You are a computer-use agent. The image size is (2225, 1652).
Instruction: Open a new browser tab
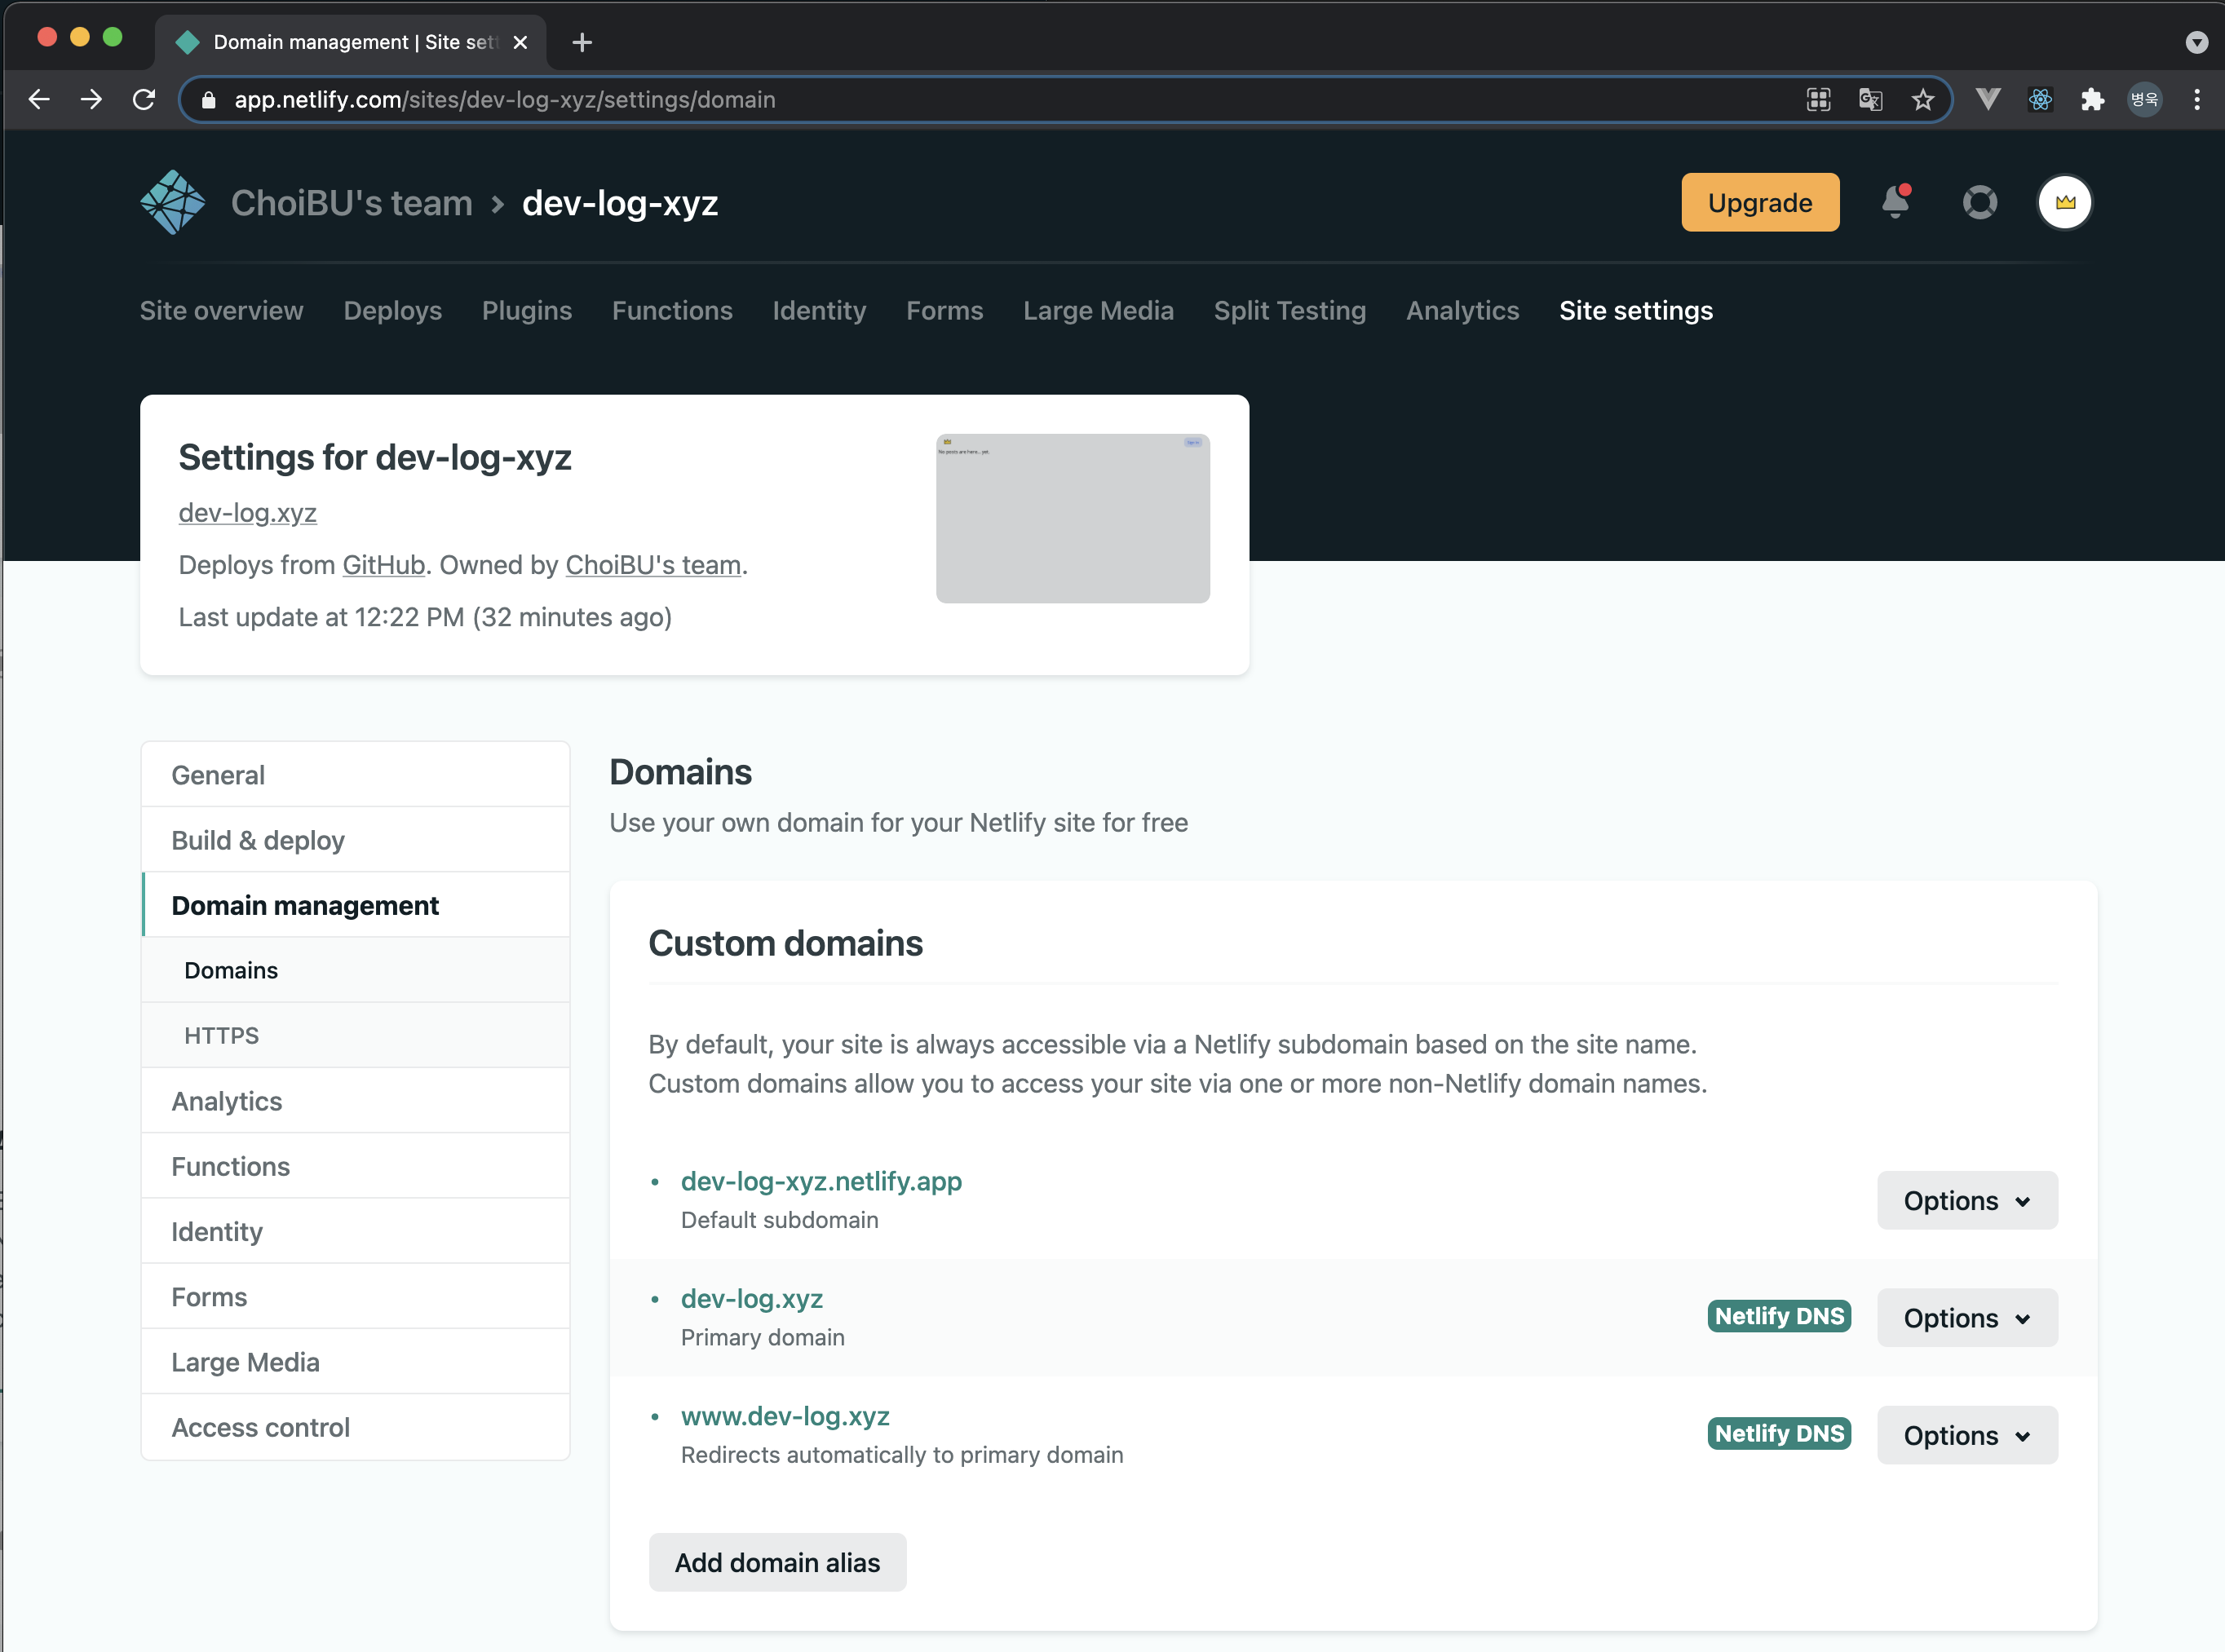pyautogui.click(x=582, y=42)
